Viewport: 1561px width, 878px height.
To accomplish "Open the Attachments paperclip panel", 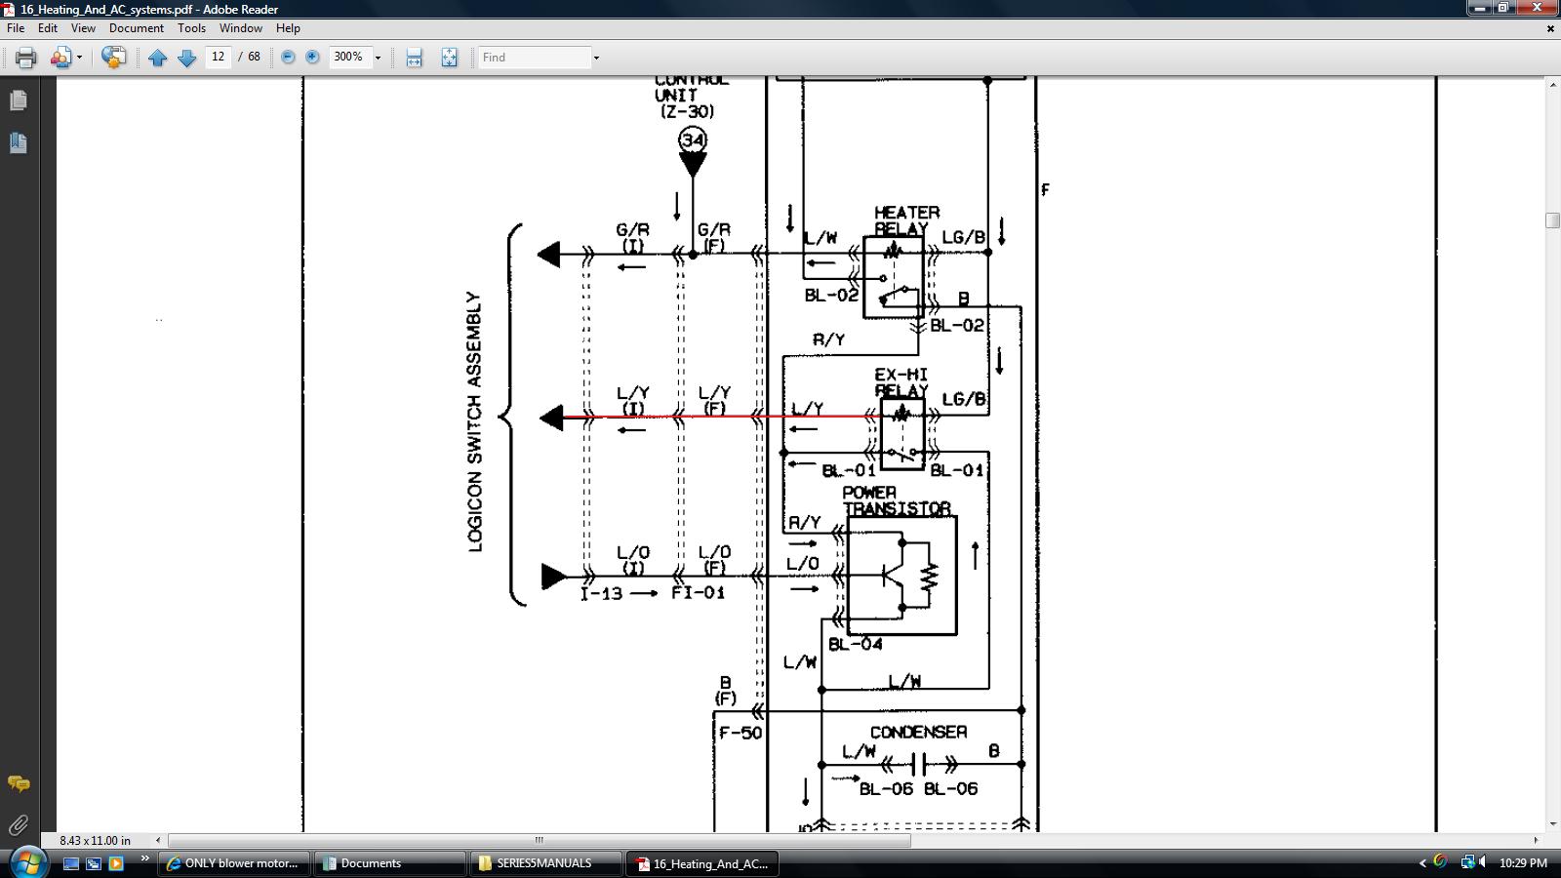I will click(x=18, y=825).
